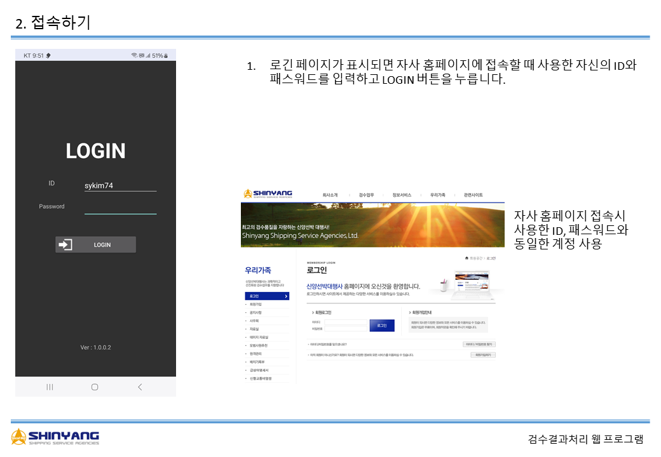The image size is (661, 457).
Task: Click the blue 로그인 button on website
Action: (382, 325)
